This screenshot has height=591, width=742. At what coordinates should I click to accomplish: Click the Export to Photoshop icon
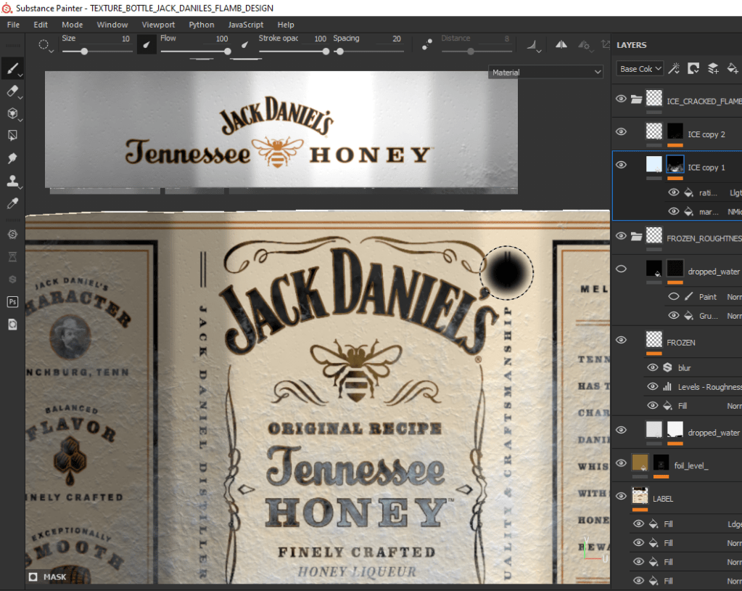pyautogui.click(x=12, y=301)
